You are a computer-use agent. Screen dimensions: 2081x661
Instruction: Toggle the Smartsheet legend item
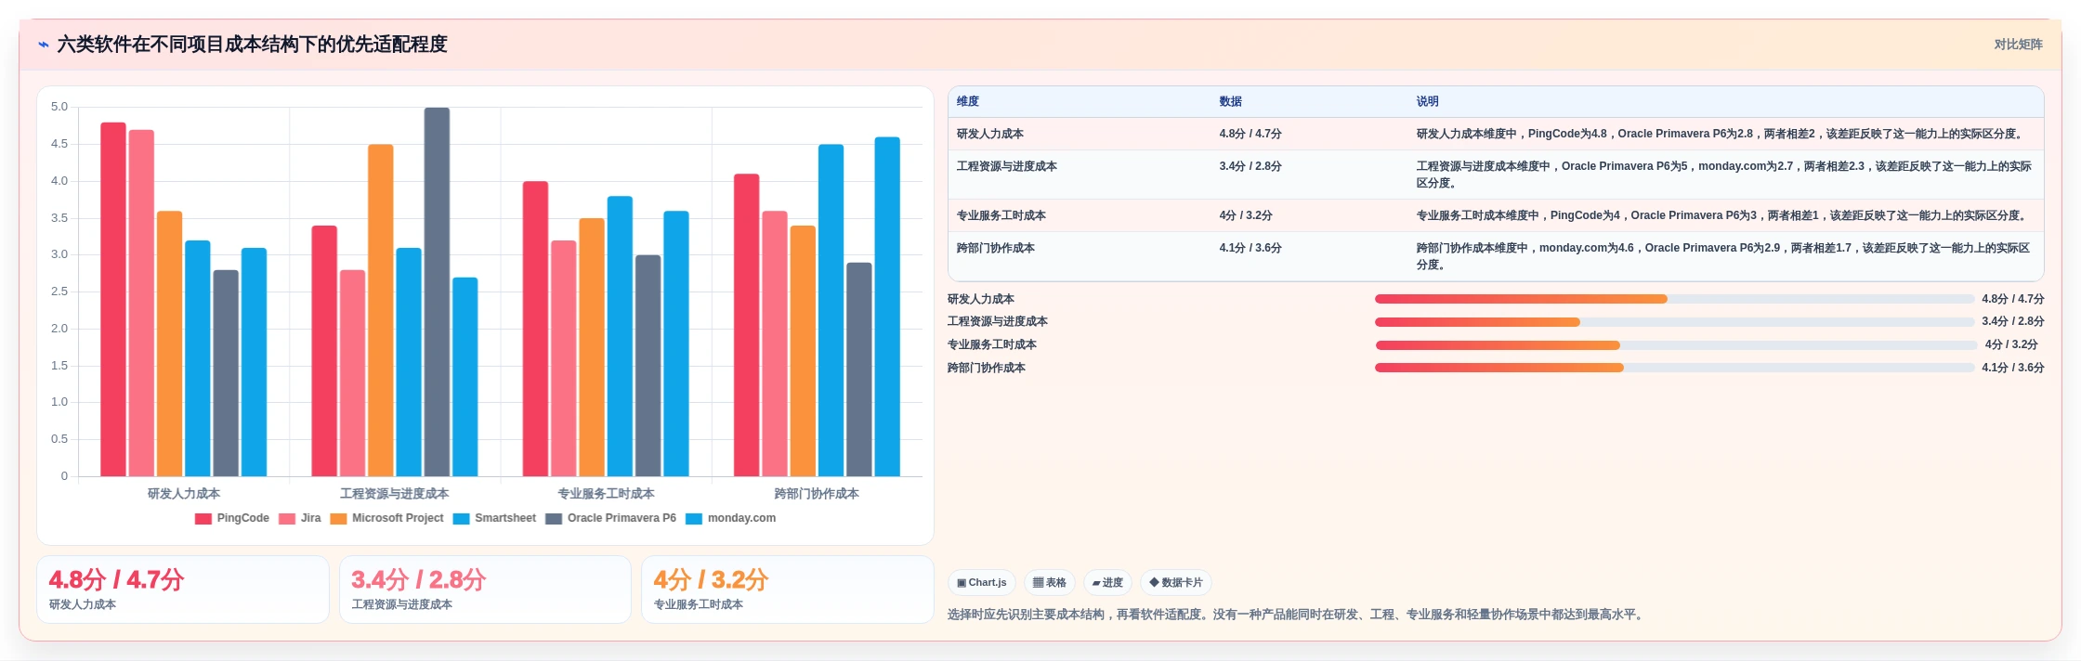(x=494, y=518)
